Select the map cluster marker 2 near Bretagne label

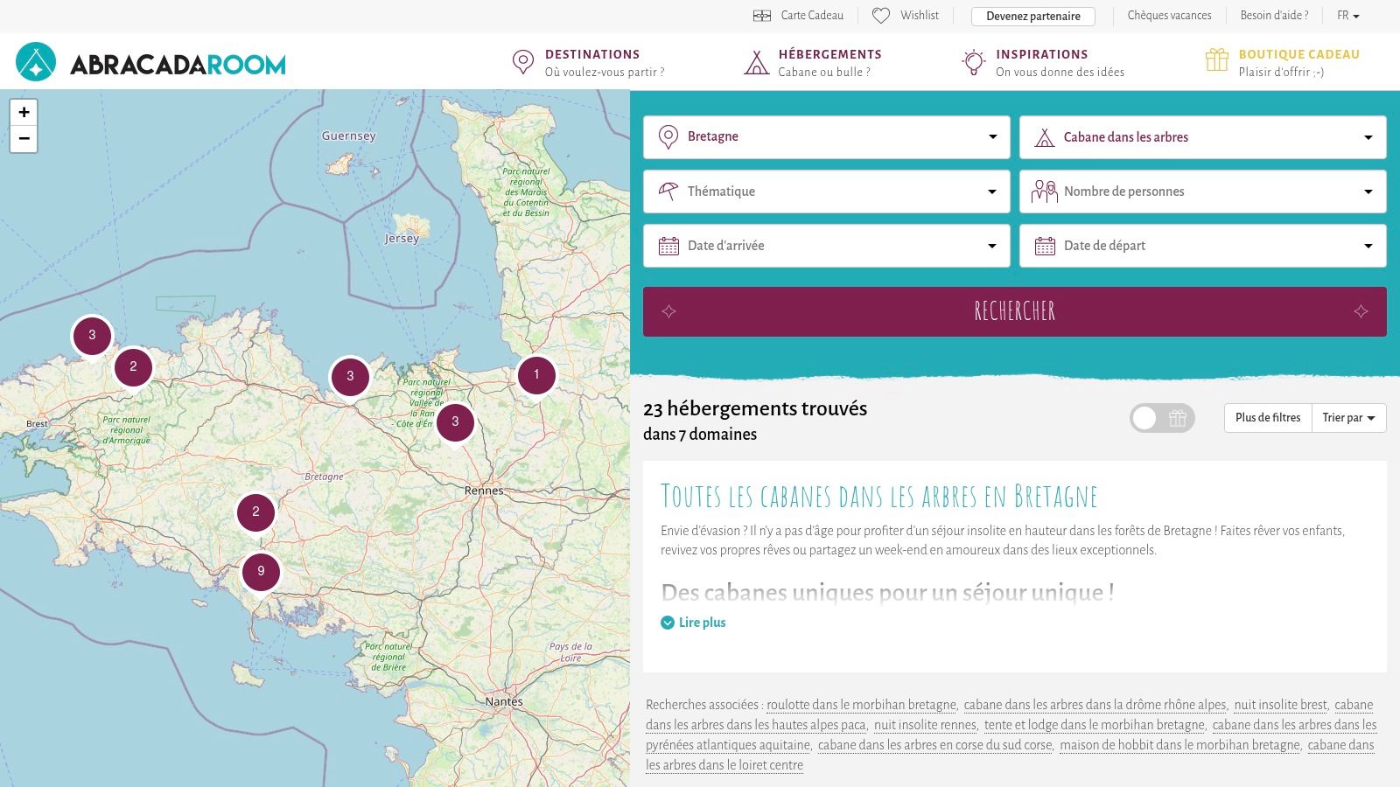255,512
